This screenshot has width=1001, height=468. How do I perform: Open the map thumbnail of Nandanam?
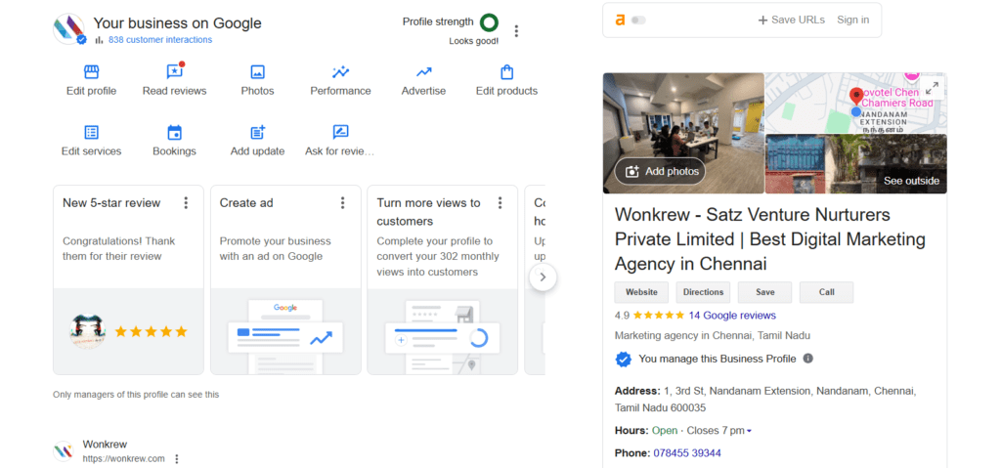(856, 103)
